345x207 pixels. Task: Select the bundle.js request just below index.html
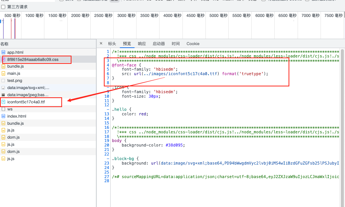point(48,123)
